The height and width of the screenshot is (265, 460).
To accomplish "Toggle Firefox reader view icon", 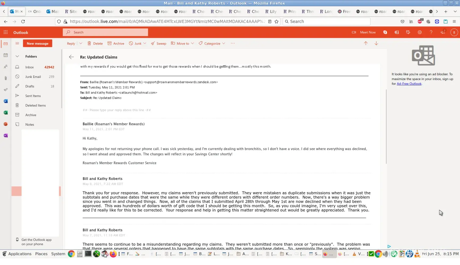I will coord(270,21).
